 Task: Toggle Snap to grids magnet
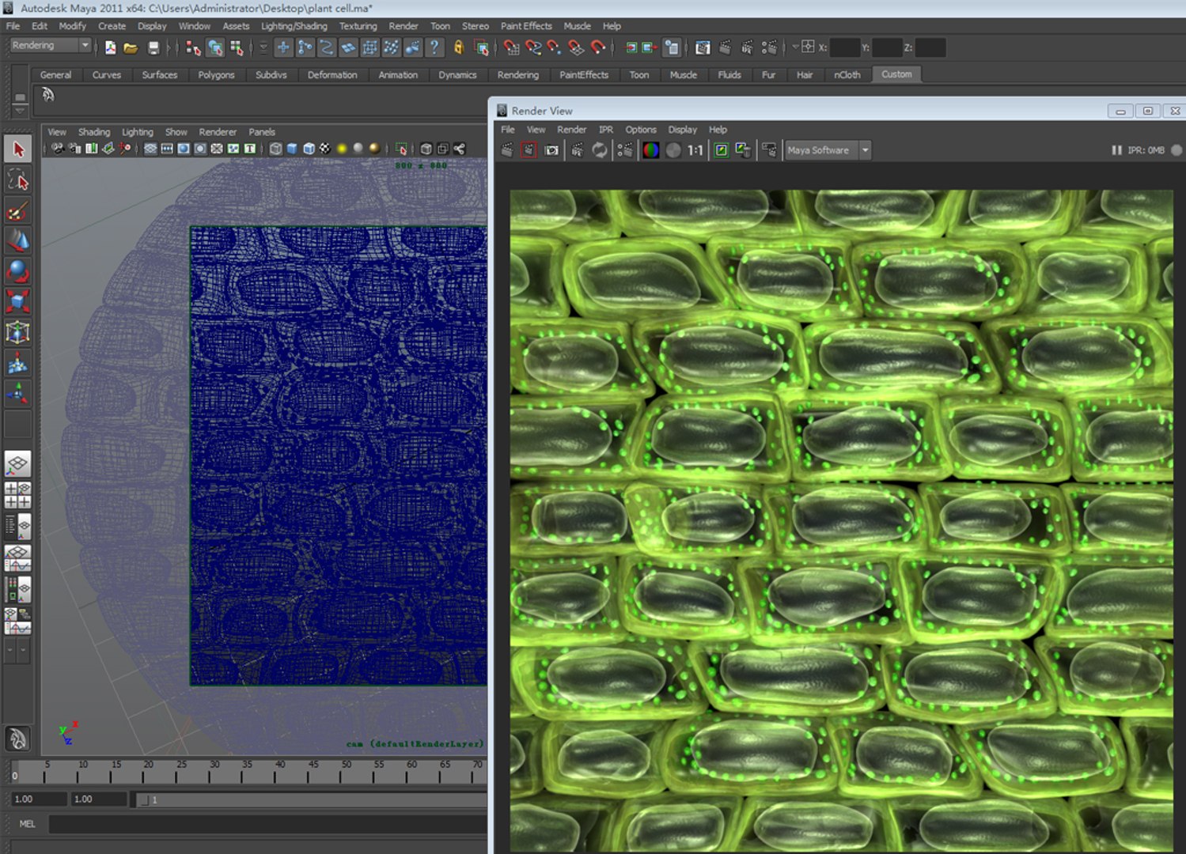pyautogui.click(x=511, y=47)
